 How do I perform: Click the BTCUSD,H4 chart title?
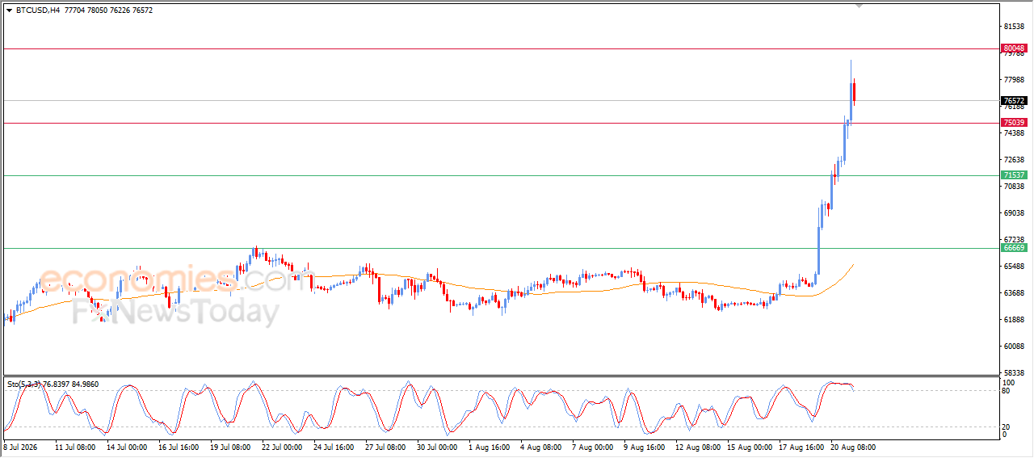[x=37, y=11]
